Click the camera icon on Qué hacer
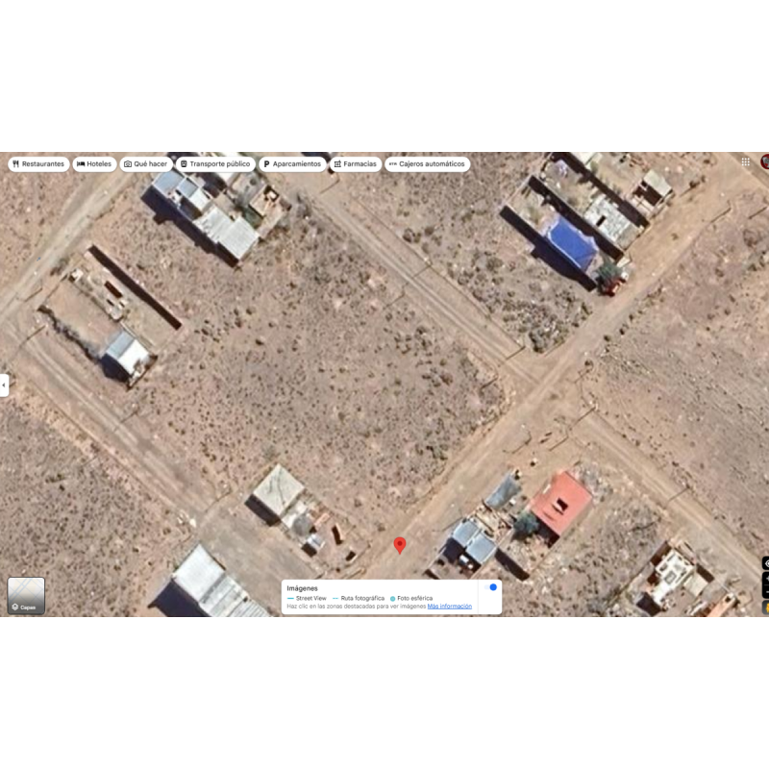Image resolution: width=769 pixels, height=769 pixels. [x=128, y=164]
